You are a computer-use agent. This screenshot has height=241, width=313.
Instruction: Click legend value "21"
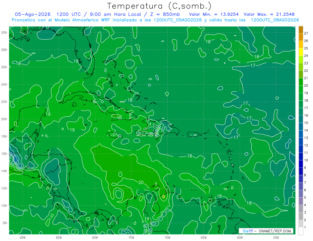click(306, 78)
